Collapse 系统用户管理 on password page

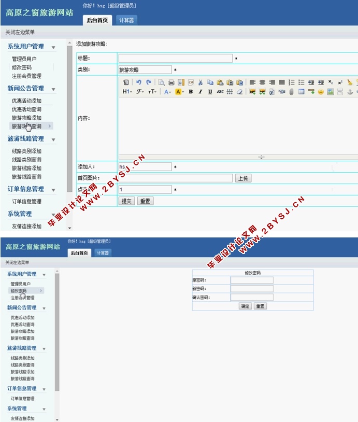point(44,275)
